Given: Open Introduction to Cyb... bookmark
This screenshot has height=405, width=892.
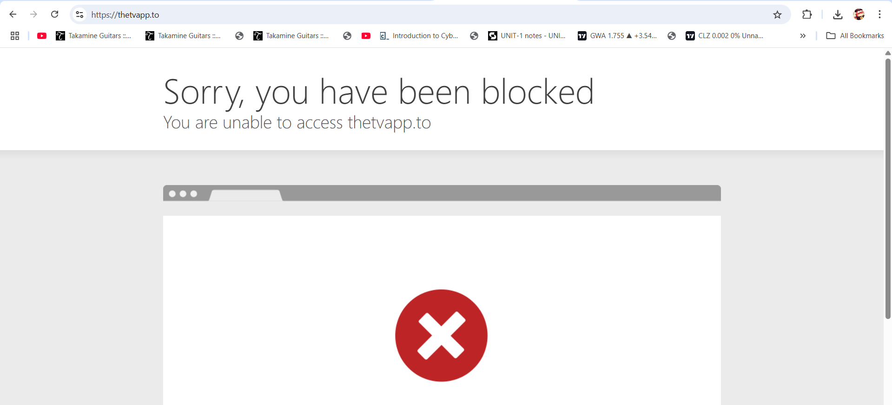Looking at the screenshot, I should [419, 36].
